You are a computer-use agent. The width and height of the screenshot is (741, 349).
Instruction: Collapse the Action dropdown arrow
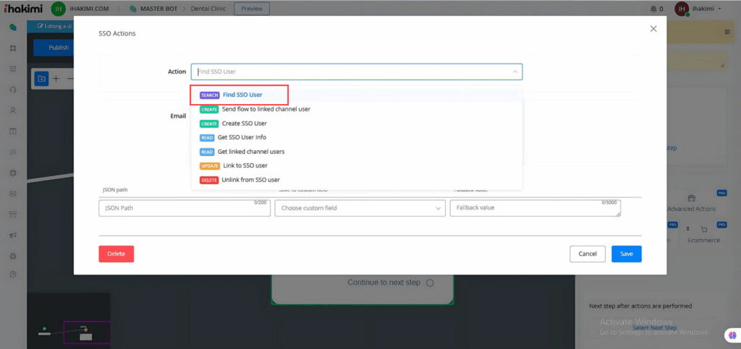[515, 72]
